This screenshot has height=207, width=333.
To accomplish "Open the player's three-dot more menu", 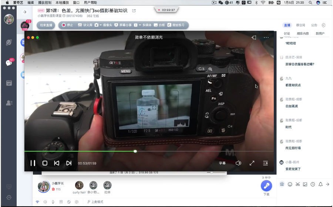I will pos(266,37).
